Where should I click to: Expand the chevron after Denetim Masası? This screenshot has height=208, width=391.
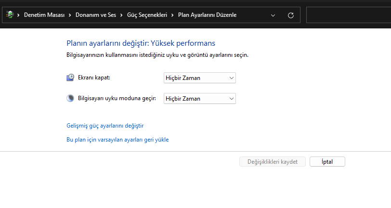71,15
